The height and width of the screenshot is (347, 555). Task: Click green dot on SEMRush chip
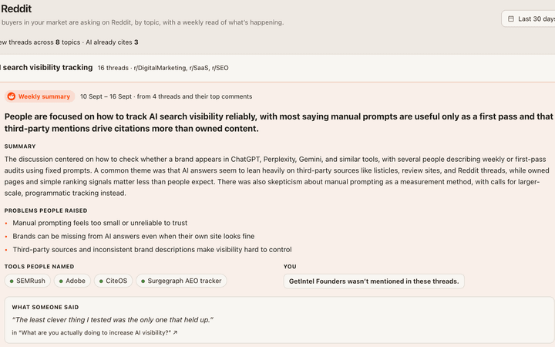coord(12,281)
